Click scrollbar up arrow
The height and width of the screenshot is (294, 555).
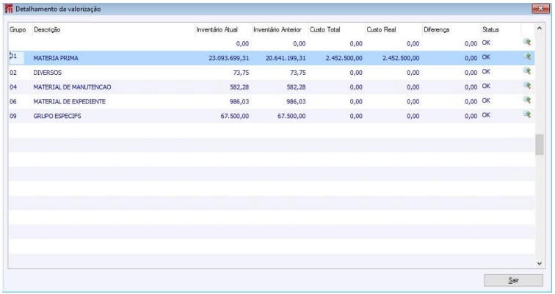click(540, 29)
